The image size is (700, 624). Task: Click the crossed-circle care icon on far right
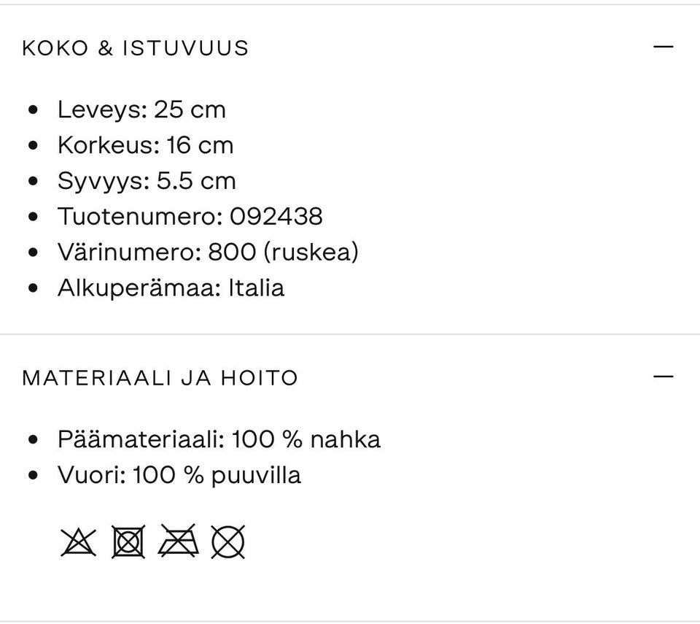click(228, 542)
